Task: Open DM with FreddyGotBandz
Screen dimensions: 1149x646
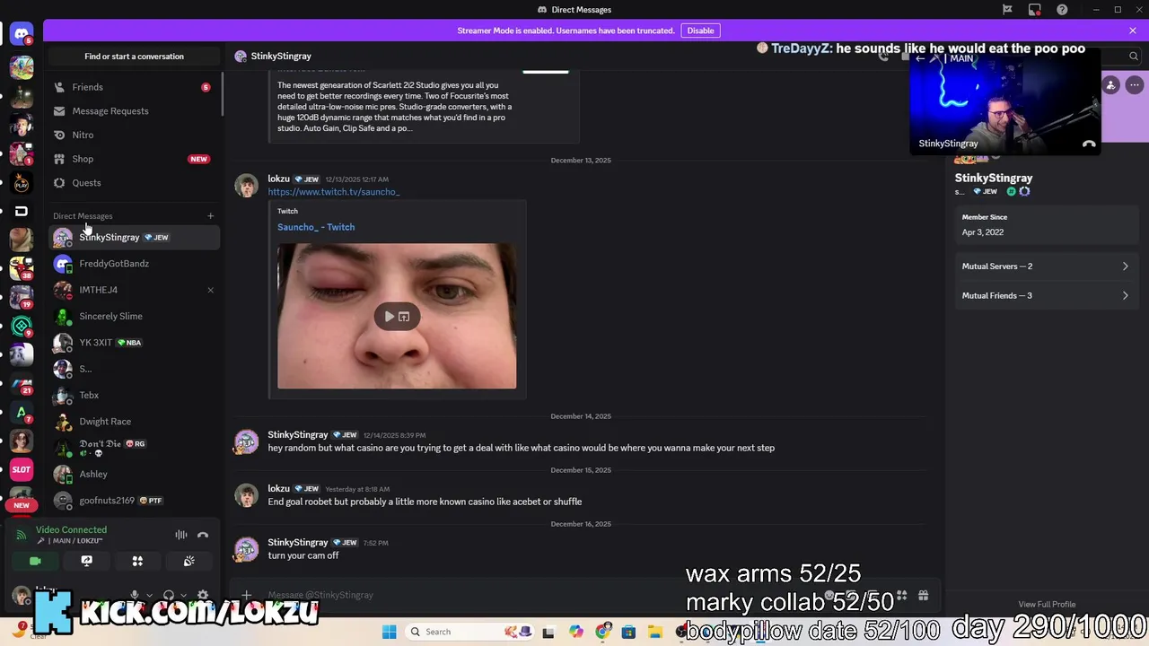Action: tap(133, 264)
